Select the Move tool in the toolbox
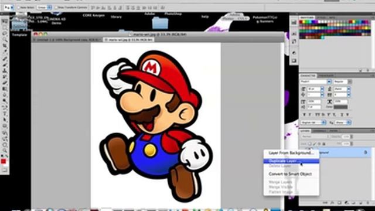 [x=5, y=22]
